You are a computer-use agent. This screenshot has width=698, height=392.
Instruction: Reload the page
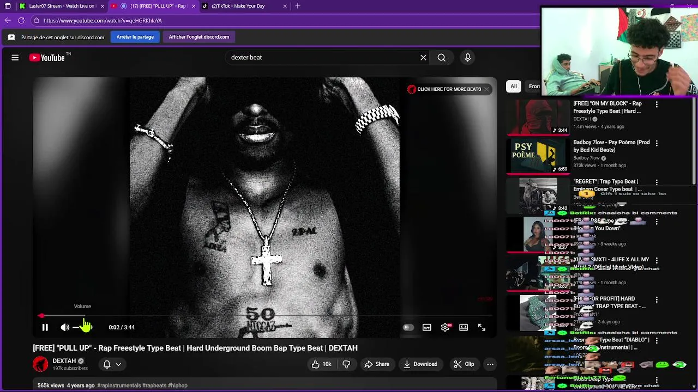click(x=21, y=21)
